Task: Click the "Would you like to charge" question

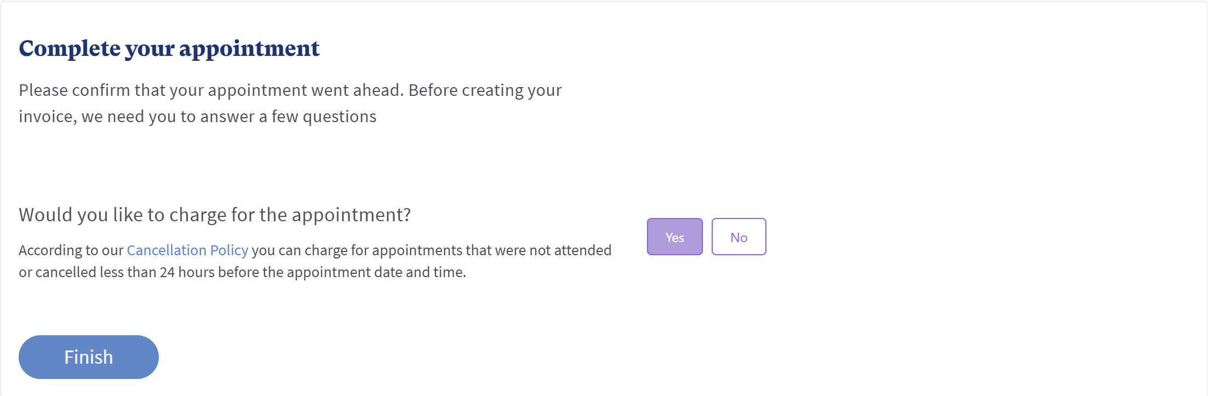Action: pyautogui.click(x=214, y=215)
